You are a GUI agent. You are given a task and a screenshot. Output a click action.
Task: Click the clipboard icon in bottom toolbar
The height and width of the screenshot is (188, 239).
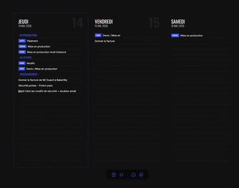coord(114,175)
